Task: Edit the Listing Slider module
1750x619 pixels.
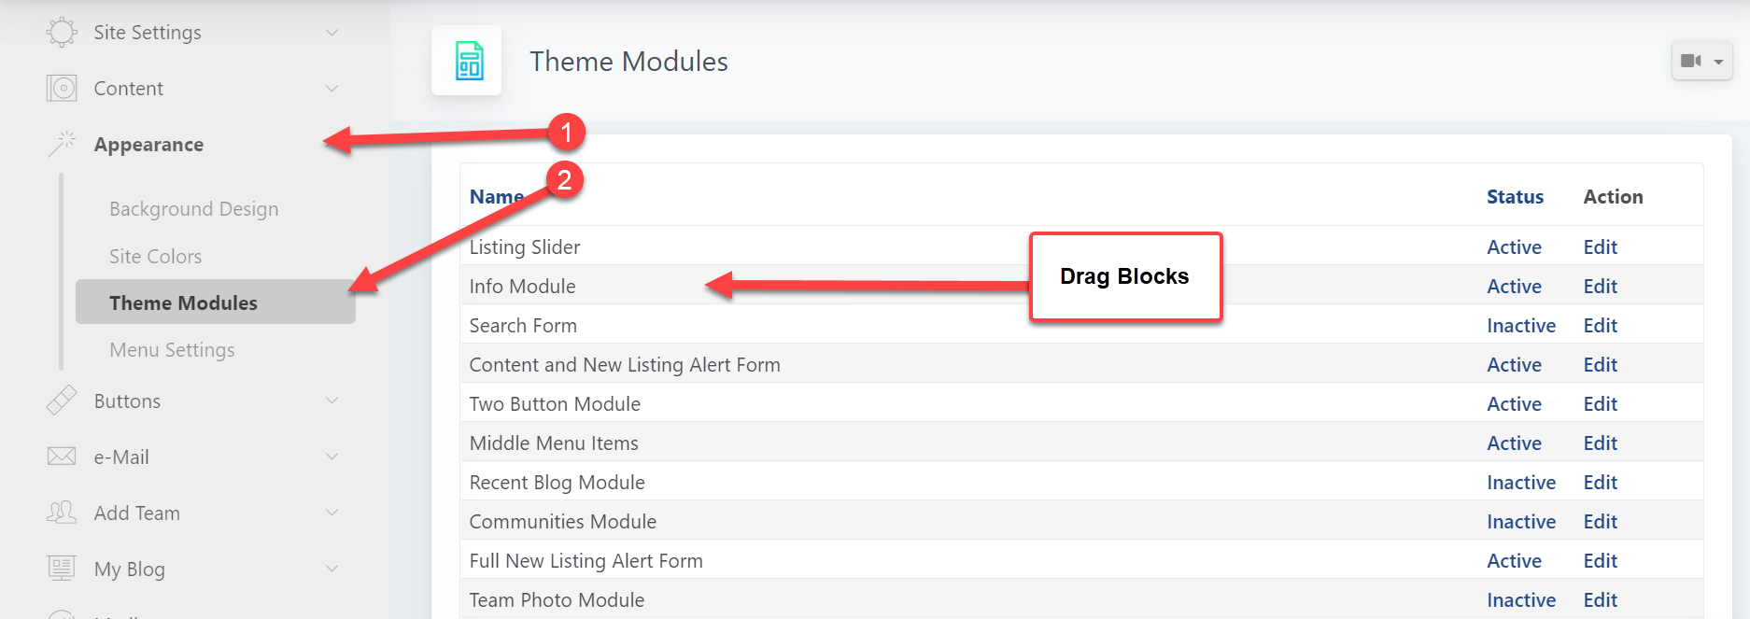Action: tap(1600, 247)
